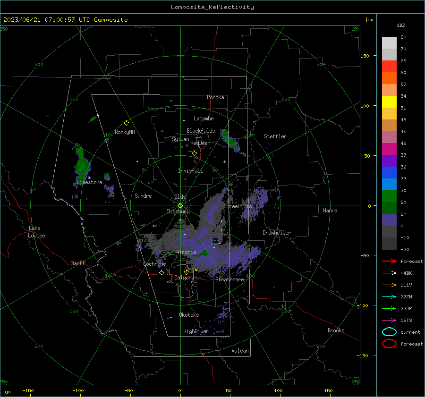
Task: Select the magenta 39 dBZ legend band
Action: tap(389, 149)
